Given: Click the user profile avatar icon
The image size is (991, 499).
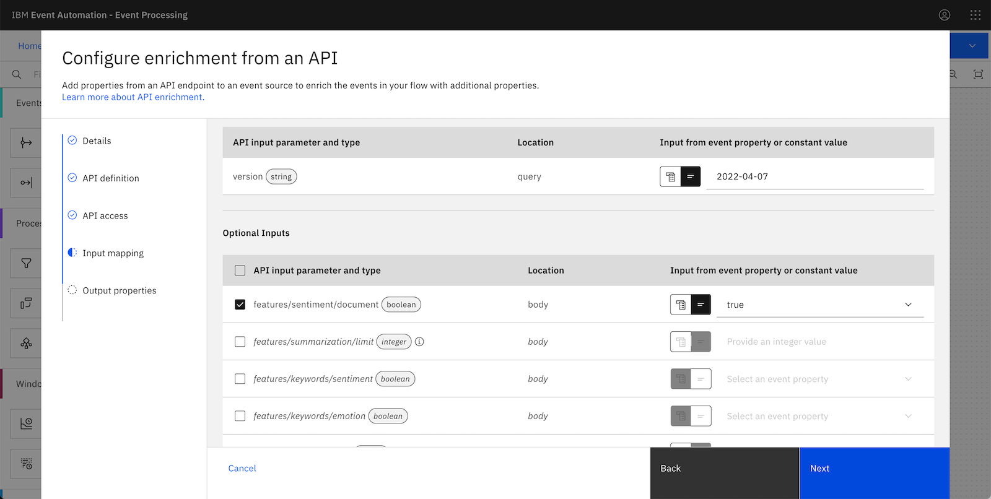Looking at the screenshot, I should [x=944, y=15].
